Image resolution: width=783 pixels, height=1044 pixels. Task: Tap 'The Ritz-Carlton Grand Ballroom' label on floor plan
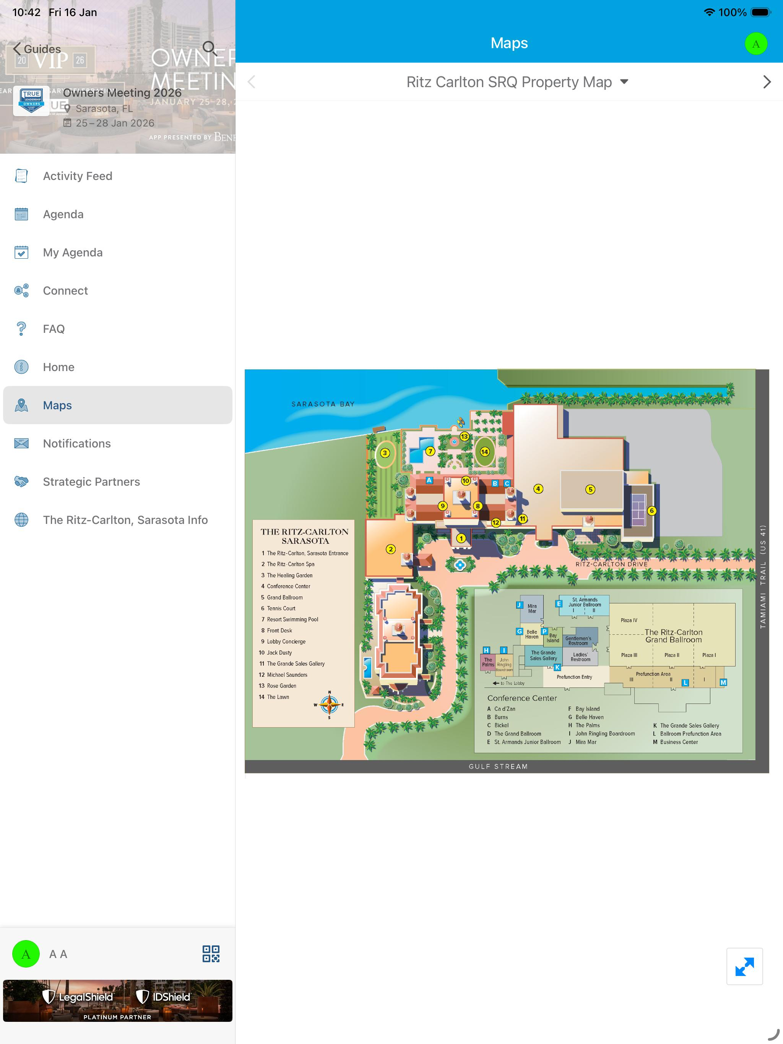(673, 636)
